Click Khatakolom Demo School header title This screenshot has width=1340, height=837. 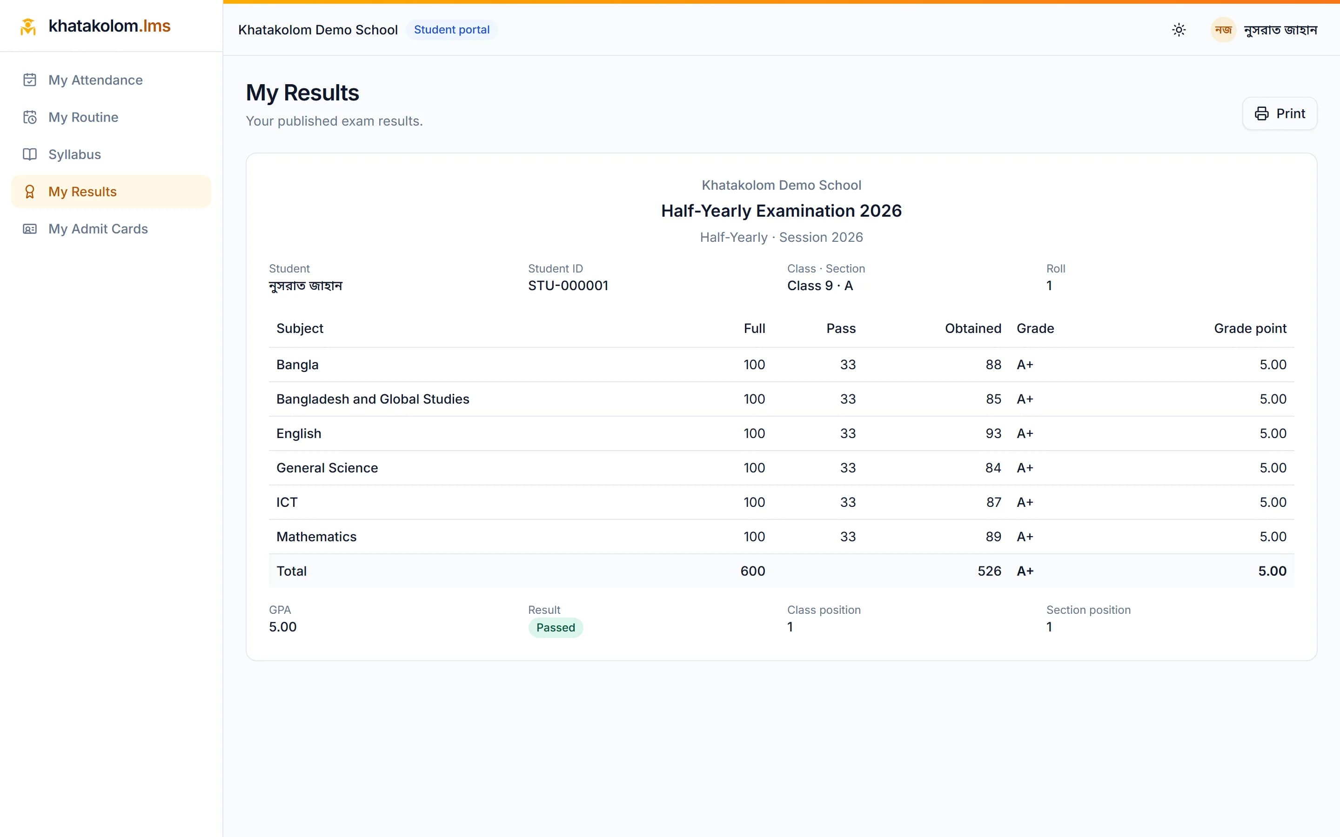point(318,30)
